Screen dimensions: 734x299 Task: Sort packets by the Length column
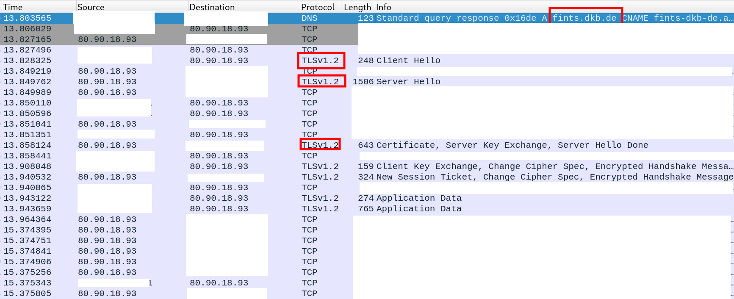pos(357,7)
